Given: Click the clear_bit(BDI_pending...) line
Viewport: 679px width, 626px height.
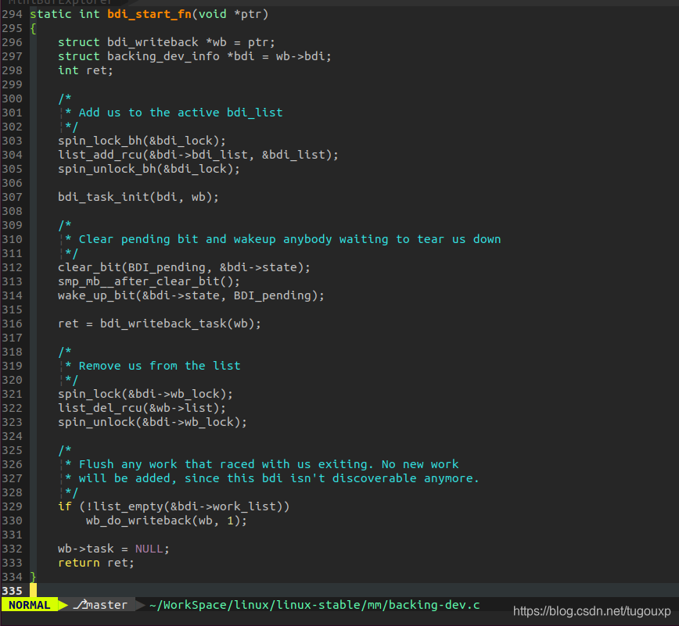Looking at the screenshot, I should [185, 267].
